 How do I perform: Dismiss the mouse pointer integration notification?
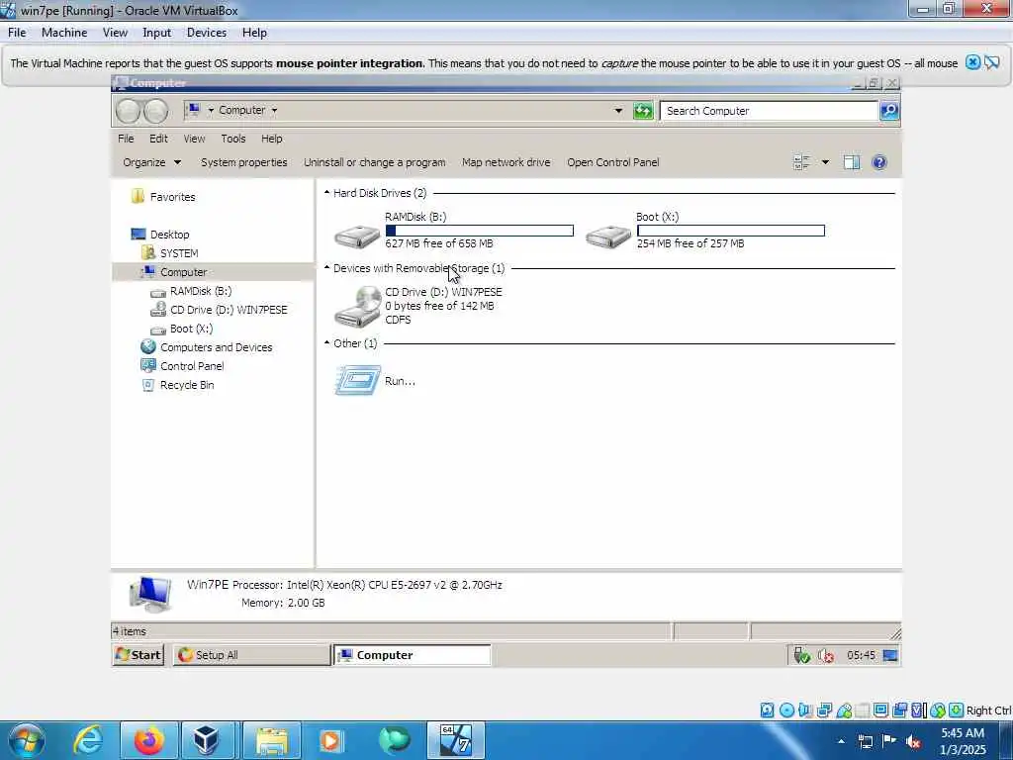click(973, 62)
